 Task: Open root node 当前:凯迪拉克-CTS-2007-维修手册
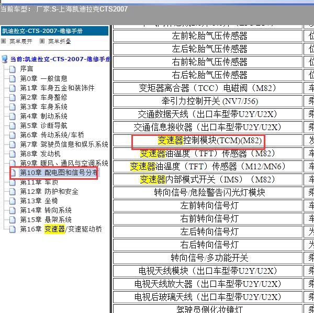coord(60,59)
